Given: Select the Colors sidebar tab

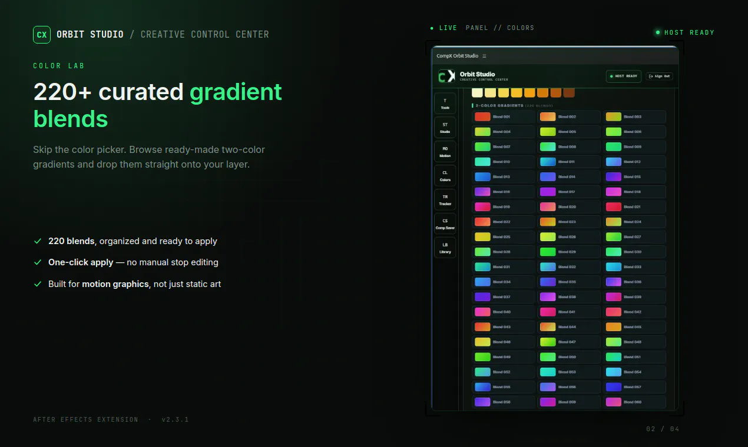Looking at the screenshot, I should 445,176.
